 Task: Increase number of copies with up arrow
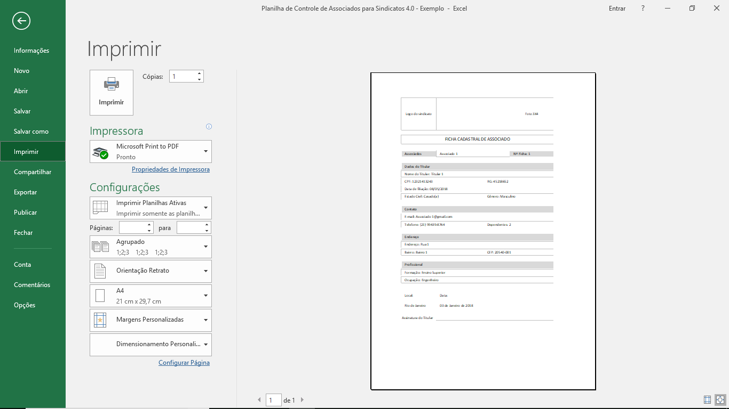199,73
